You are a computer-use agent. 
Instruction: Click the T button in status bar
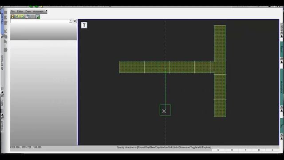tap(245, 150)
